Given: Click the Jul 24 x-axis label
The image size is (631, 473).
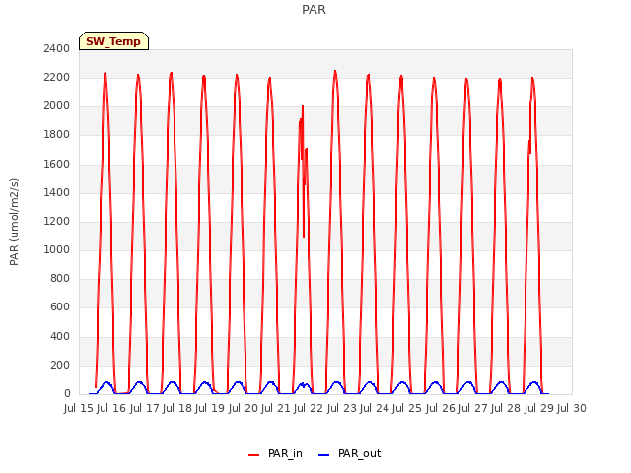Looking at the screenshot, I should (375, 408).
